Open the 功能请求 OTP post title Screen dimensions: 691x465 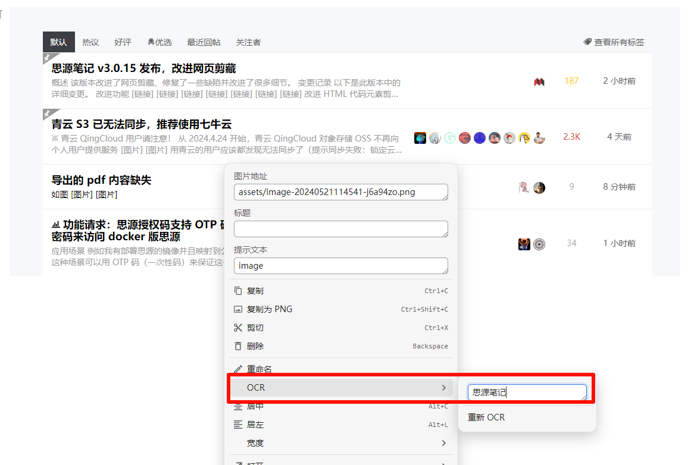tap(137, 230)
